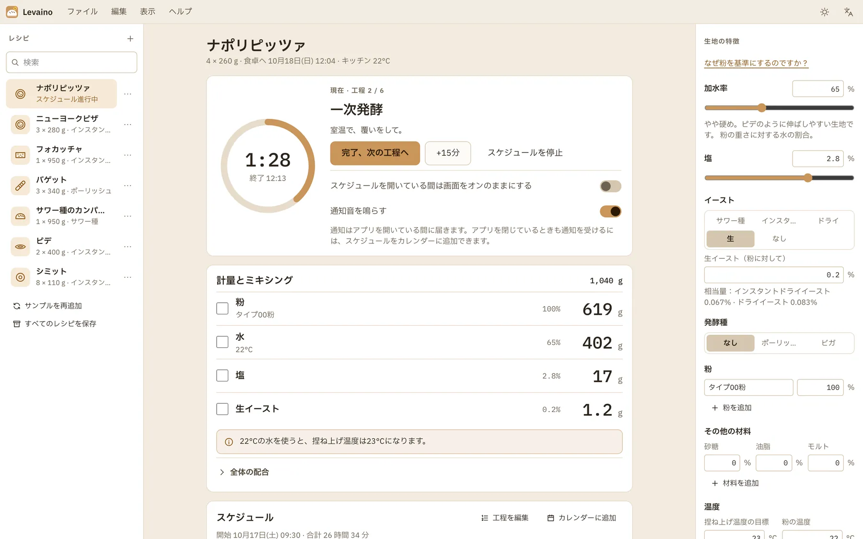Click the フォカッチャ recipe icon
The image size is (863, 539).
(20, 155)
